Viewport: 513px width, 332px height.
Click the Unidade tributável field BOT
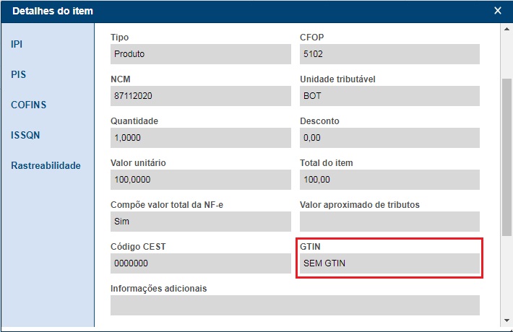389,96
